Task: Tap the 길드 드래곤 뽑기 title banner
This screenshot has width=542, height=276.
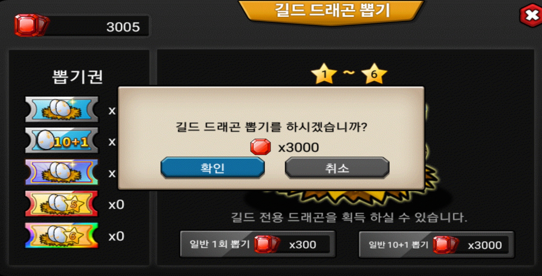Action: 331,11
